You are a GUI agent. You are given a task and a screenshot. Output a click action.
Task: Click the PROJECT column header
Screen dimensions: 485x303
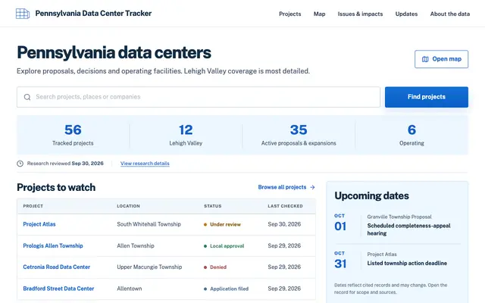click(33, 206)
